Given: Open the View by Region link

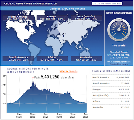Looking at the screenshot, I should coord(68,71).
